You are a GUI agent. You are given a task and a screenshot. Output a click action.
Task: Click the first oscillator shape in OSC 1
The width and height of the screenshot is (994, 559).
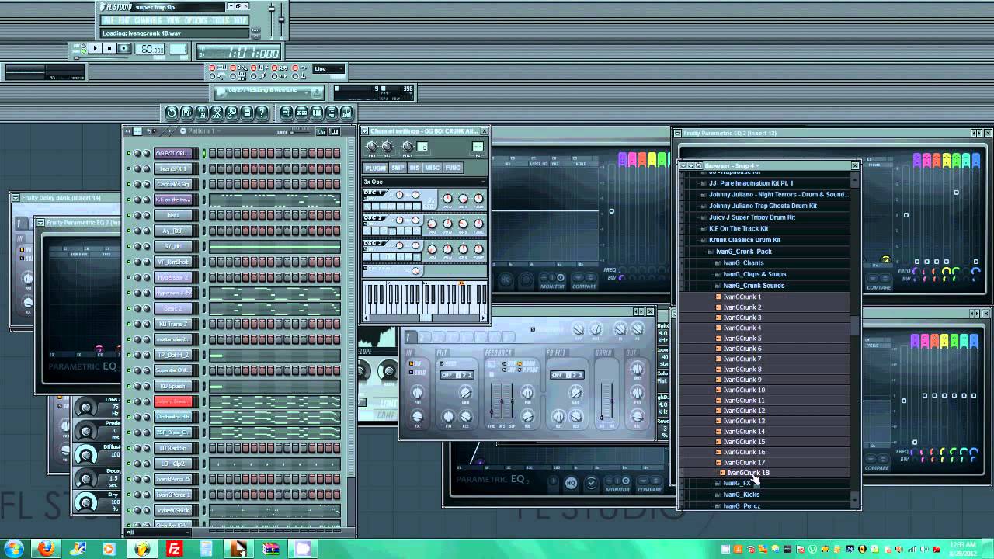point(367,205)
